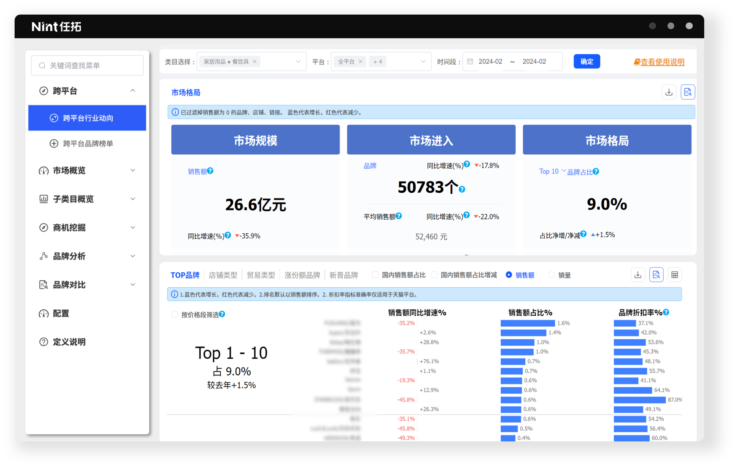Open the 平台 dropdown arrow
Screen dimensions: 735x467
[x=423, y=61]
